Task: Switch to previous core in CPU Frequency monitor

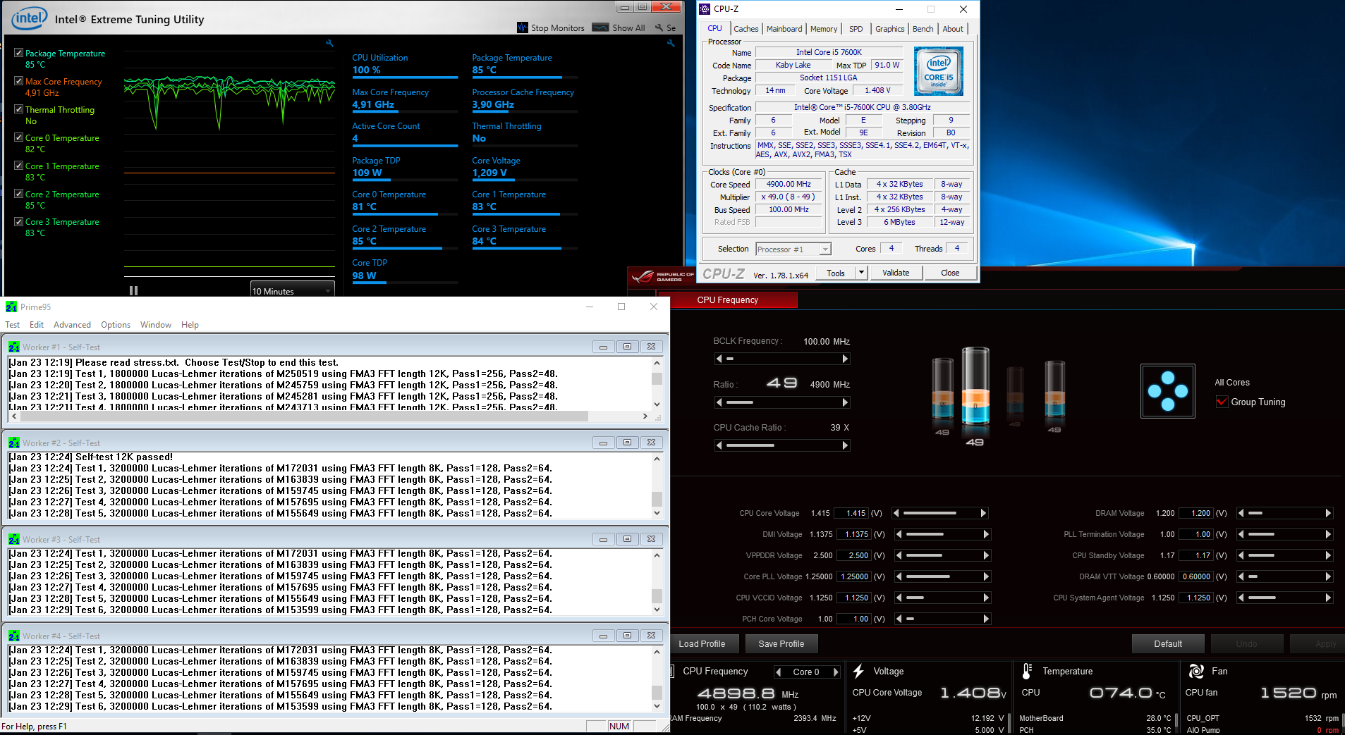Action: pos(778,672)
